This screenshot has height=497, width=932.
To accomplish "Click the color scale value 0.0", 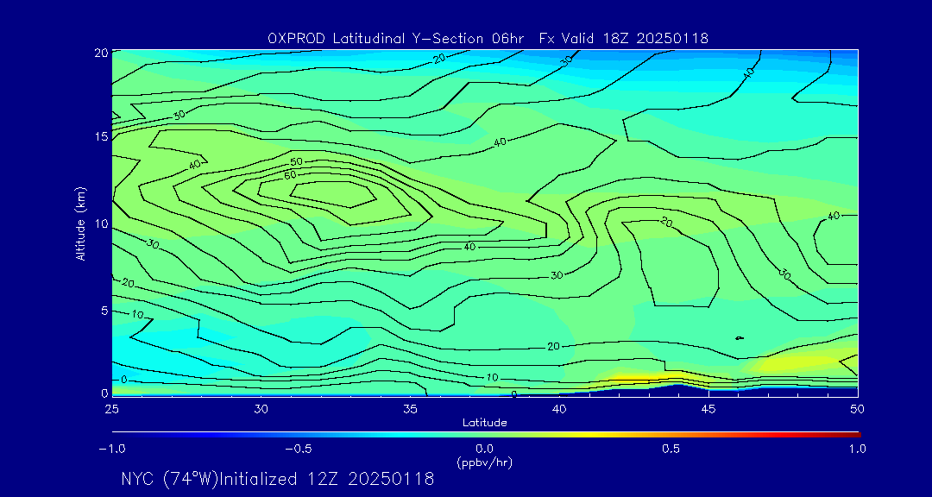I will 484,449.
